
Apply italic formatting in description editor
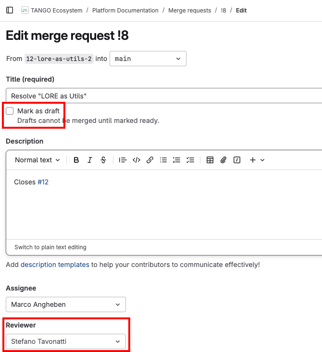coord(89,160)
